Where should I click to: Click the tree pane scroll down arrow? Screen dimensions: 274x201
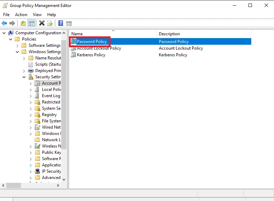(64, 180)
